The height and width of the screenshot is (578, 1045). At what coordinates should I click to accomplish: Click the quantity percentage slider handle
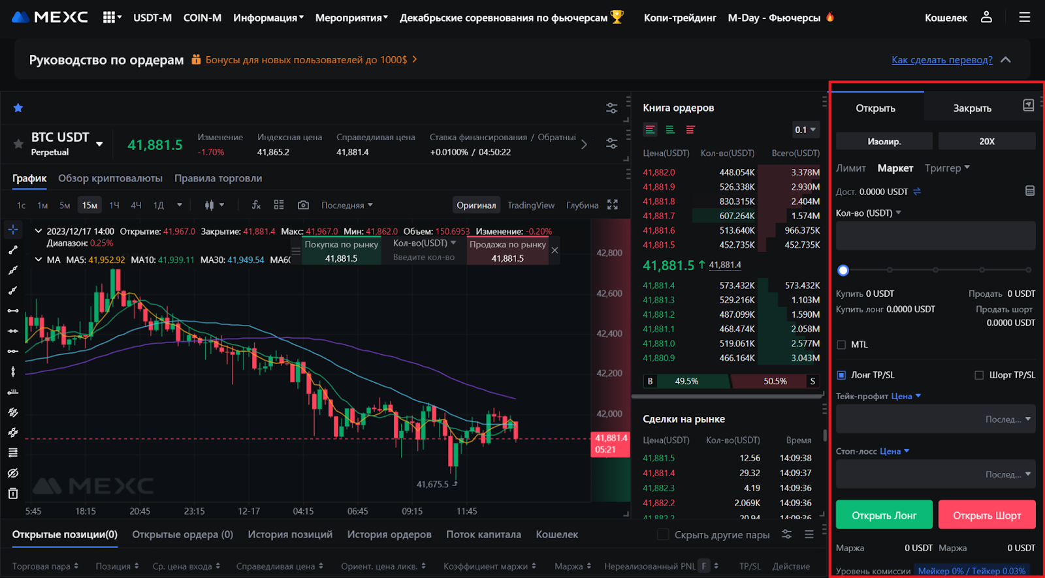843,270
